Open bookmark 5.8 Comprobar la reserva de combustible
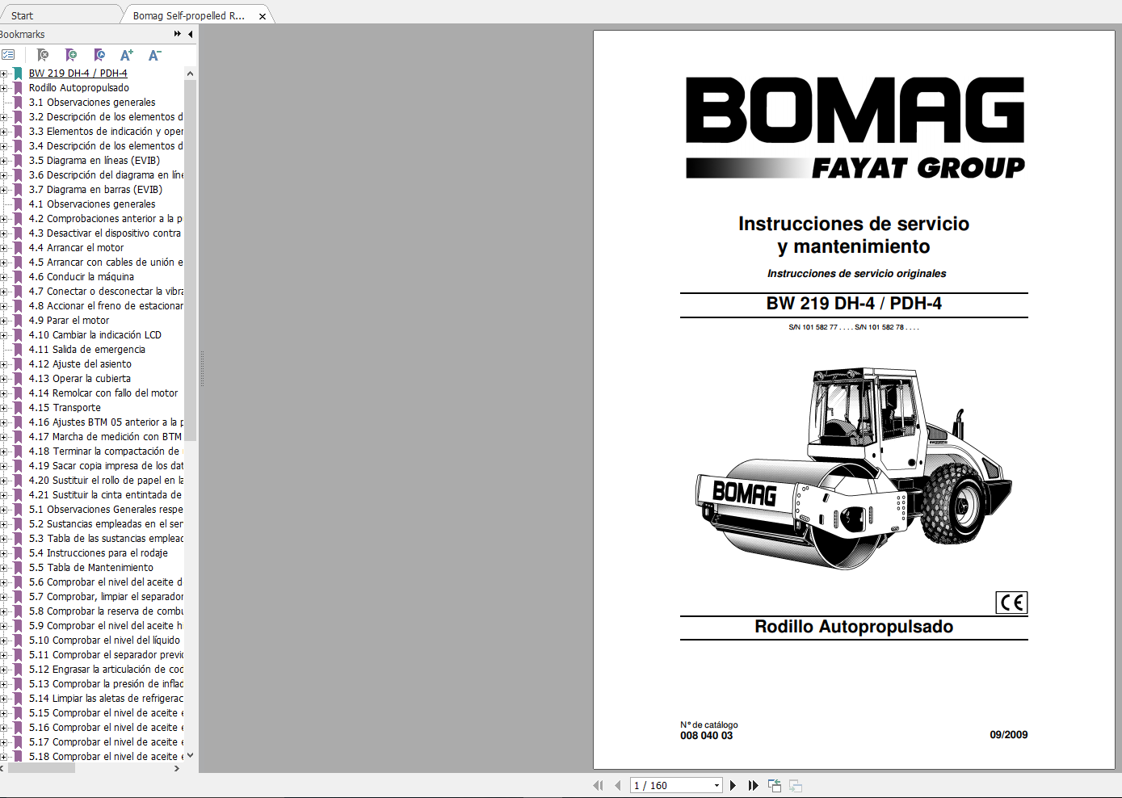Viewport: 1122px width, 798px height. [x=106, y=611]
